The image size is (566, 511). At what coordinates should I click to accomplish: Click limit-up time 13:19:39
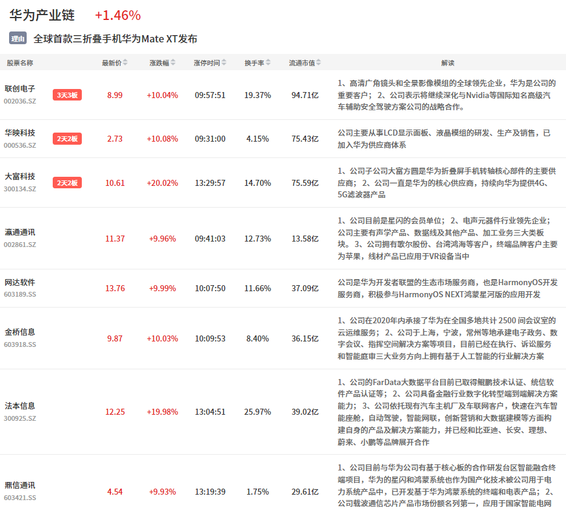pos(210,492)
